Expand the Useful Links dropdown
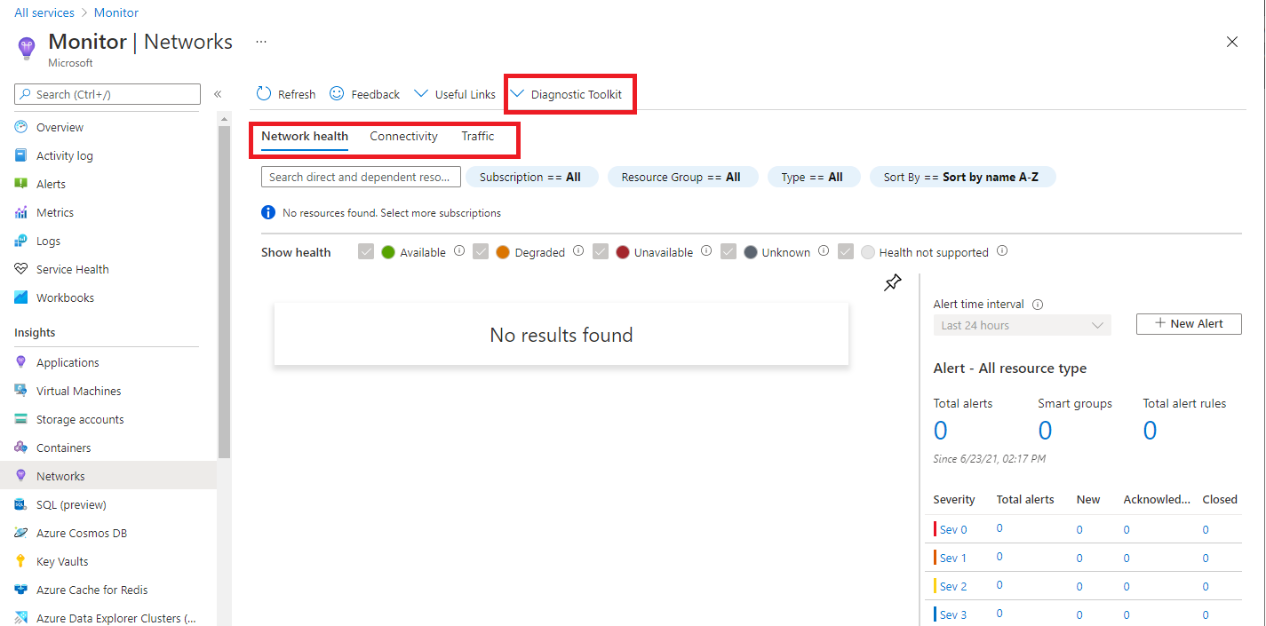Image resolution: width=1266 pixels, height=626 pixels. [454, 94]
